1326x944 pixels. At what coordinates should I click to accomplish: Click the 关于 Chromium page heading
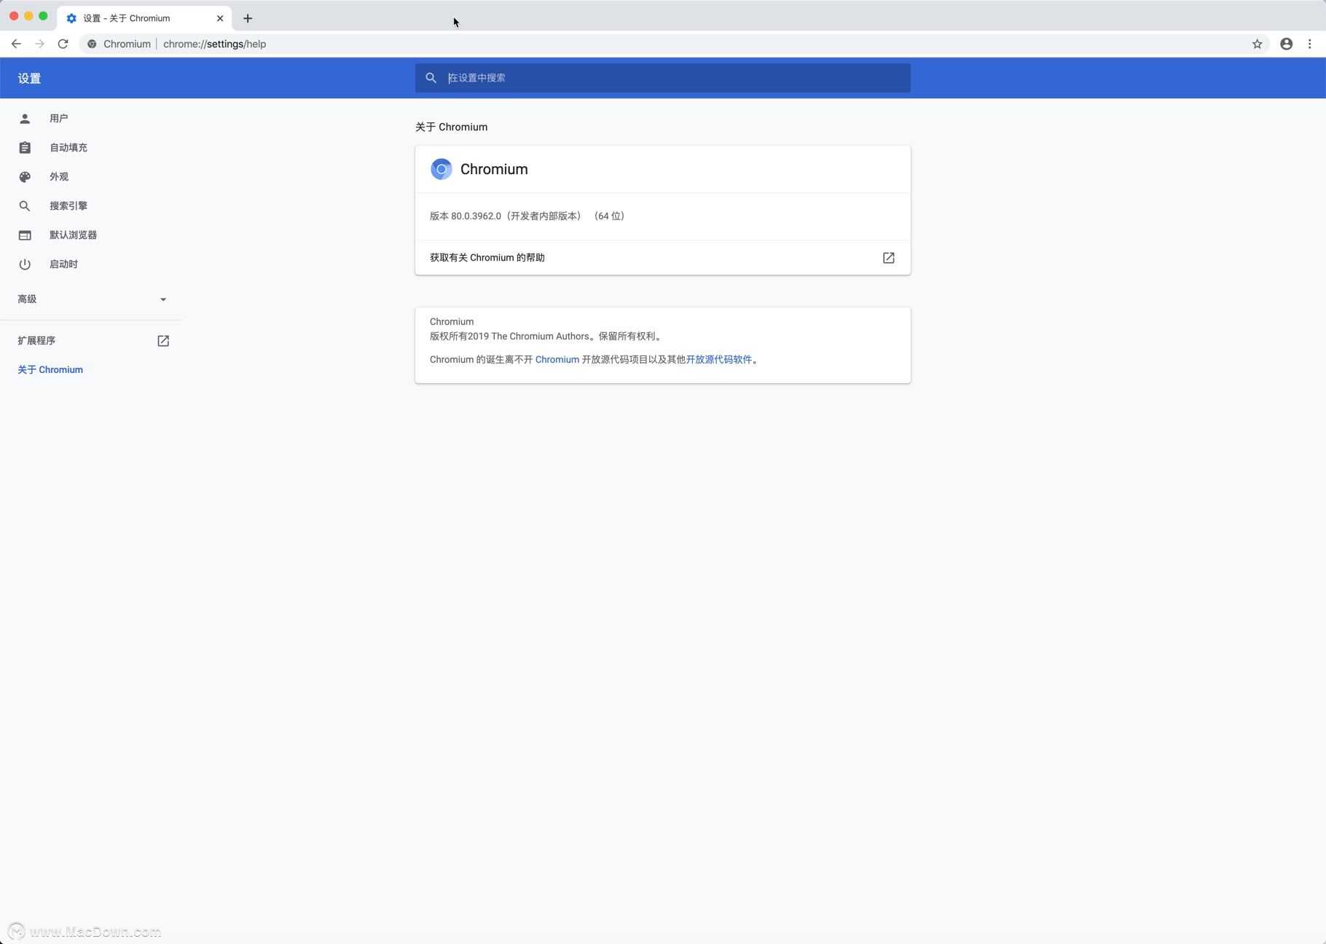pyautogui.click(x=451, y=127)
